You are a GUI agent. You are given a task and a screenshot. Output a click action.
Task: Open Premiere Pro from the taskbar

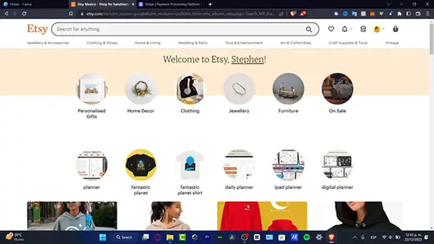(x=207, y=237)
